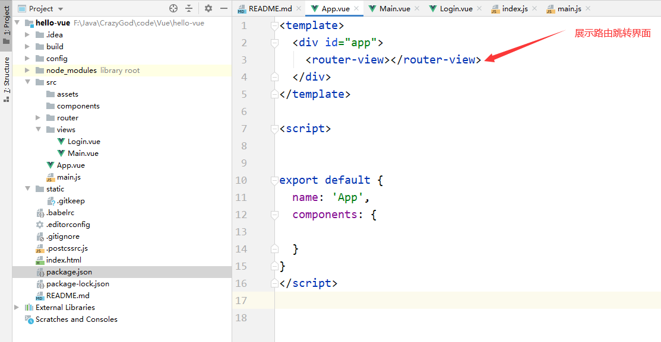Image resolution: width=661 pixels, height=342 pixels.
Task: Click the 'App' name string in code
Action: [x=348, y=197]
